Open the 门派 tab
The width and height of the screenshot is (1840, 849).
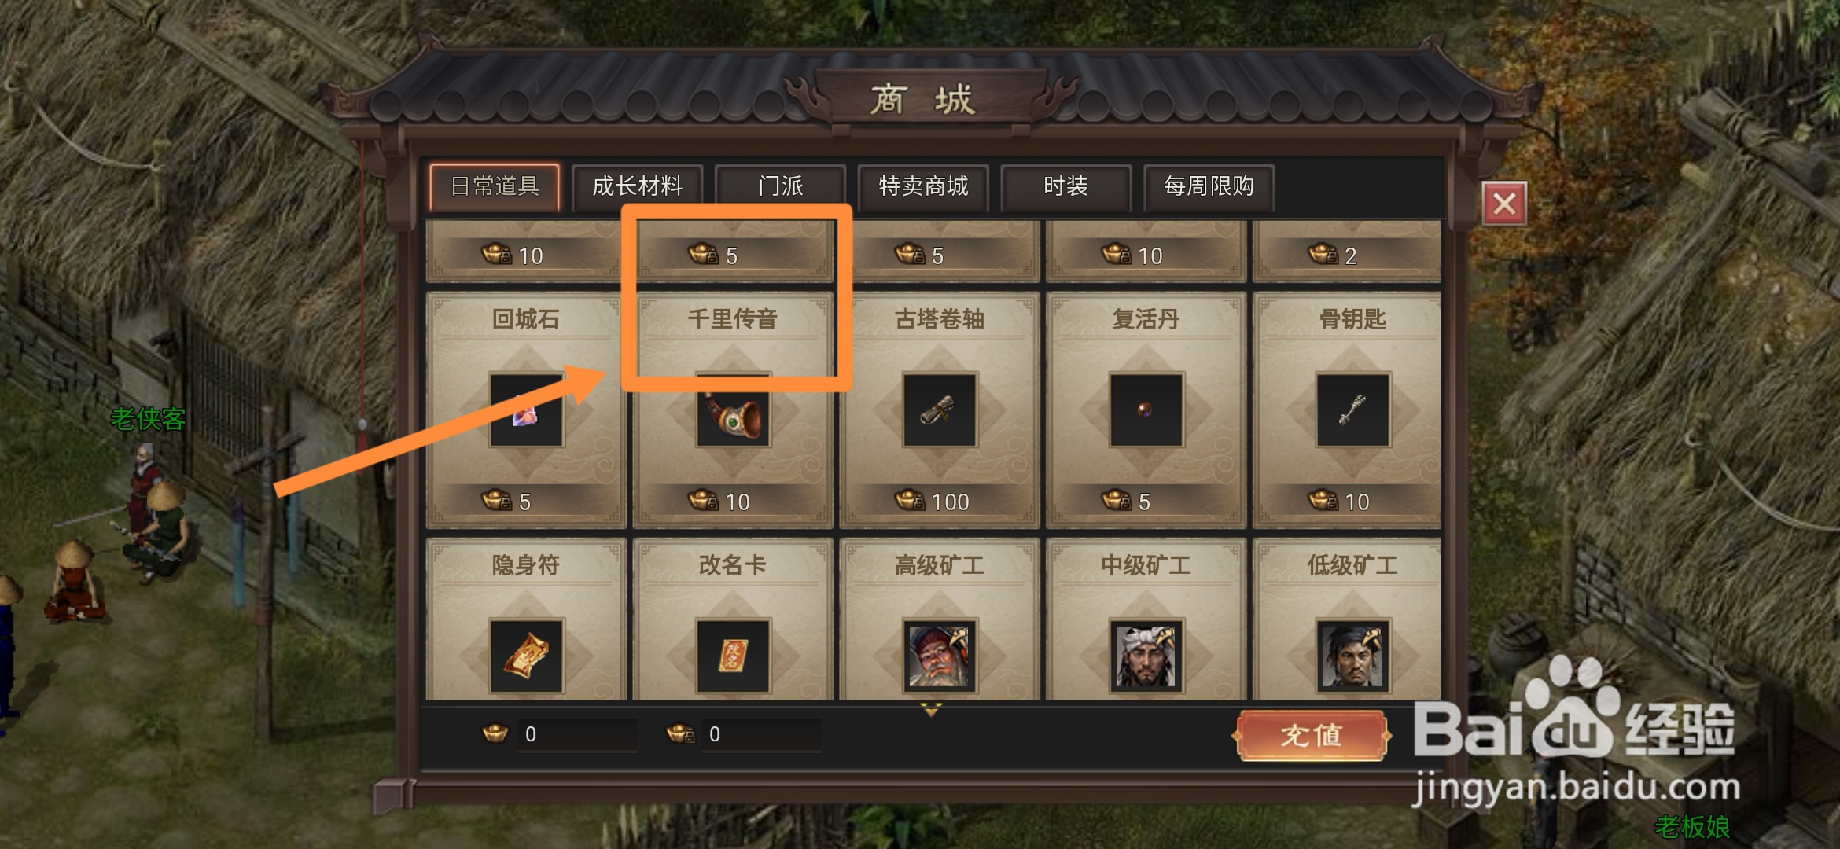[781, 187]
